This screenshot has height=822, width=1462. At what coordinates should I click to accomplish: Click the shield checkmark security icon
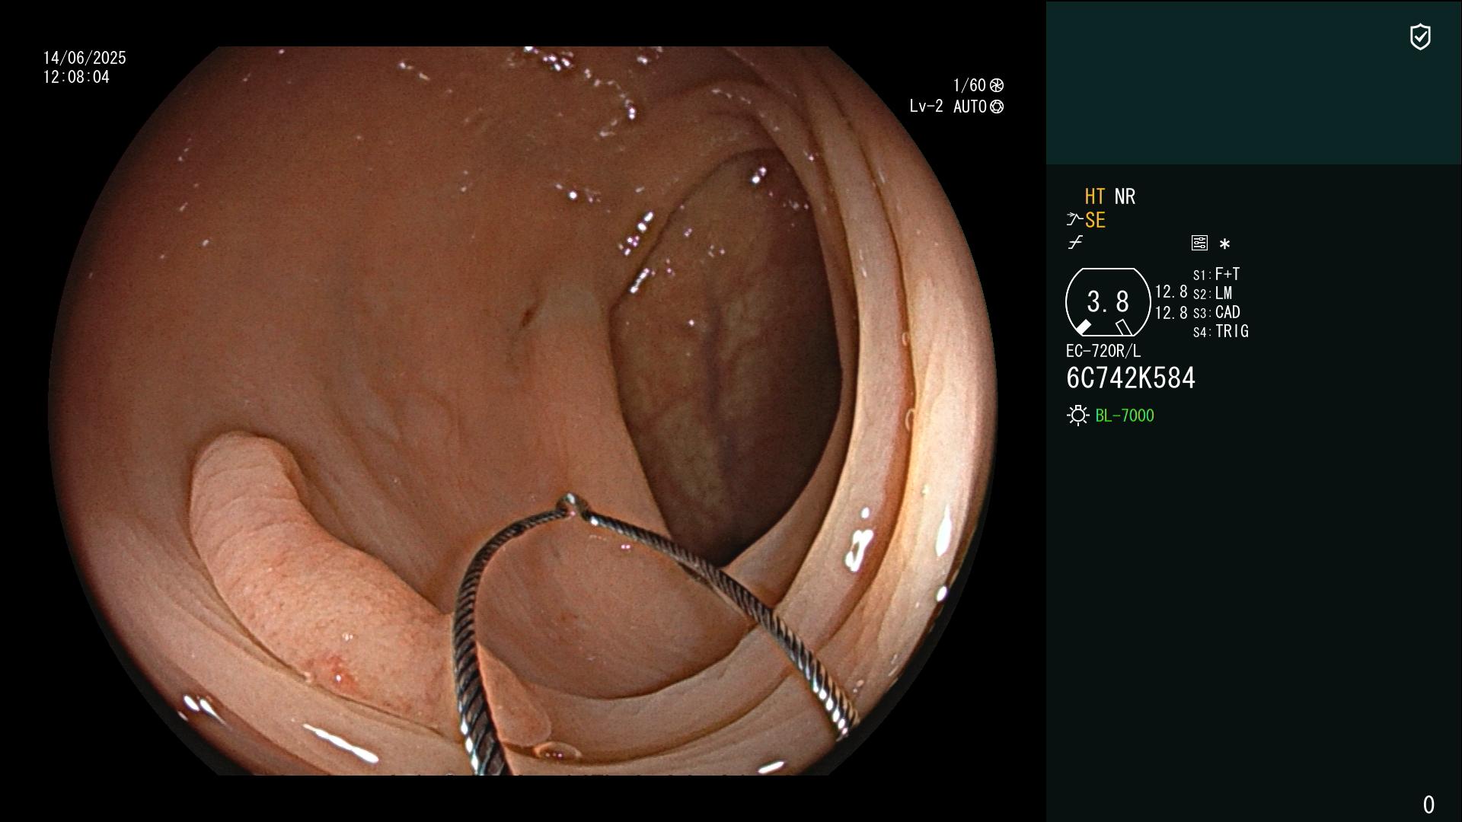coord(1420,37)
